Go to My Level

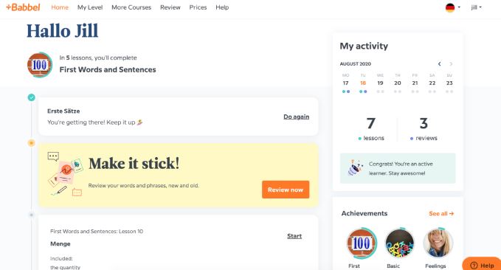pos(90,7)
